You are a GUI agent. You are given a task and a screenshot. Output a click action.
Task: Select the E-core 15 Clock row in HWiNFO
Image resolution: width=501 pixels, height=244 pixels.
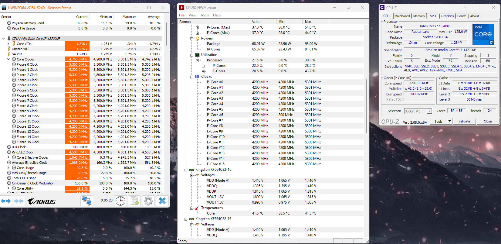[x=81, y=142]
